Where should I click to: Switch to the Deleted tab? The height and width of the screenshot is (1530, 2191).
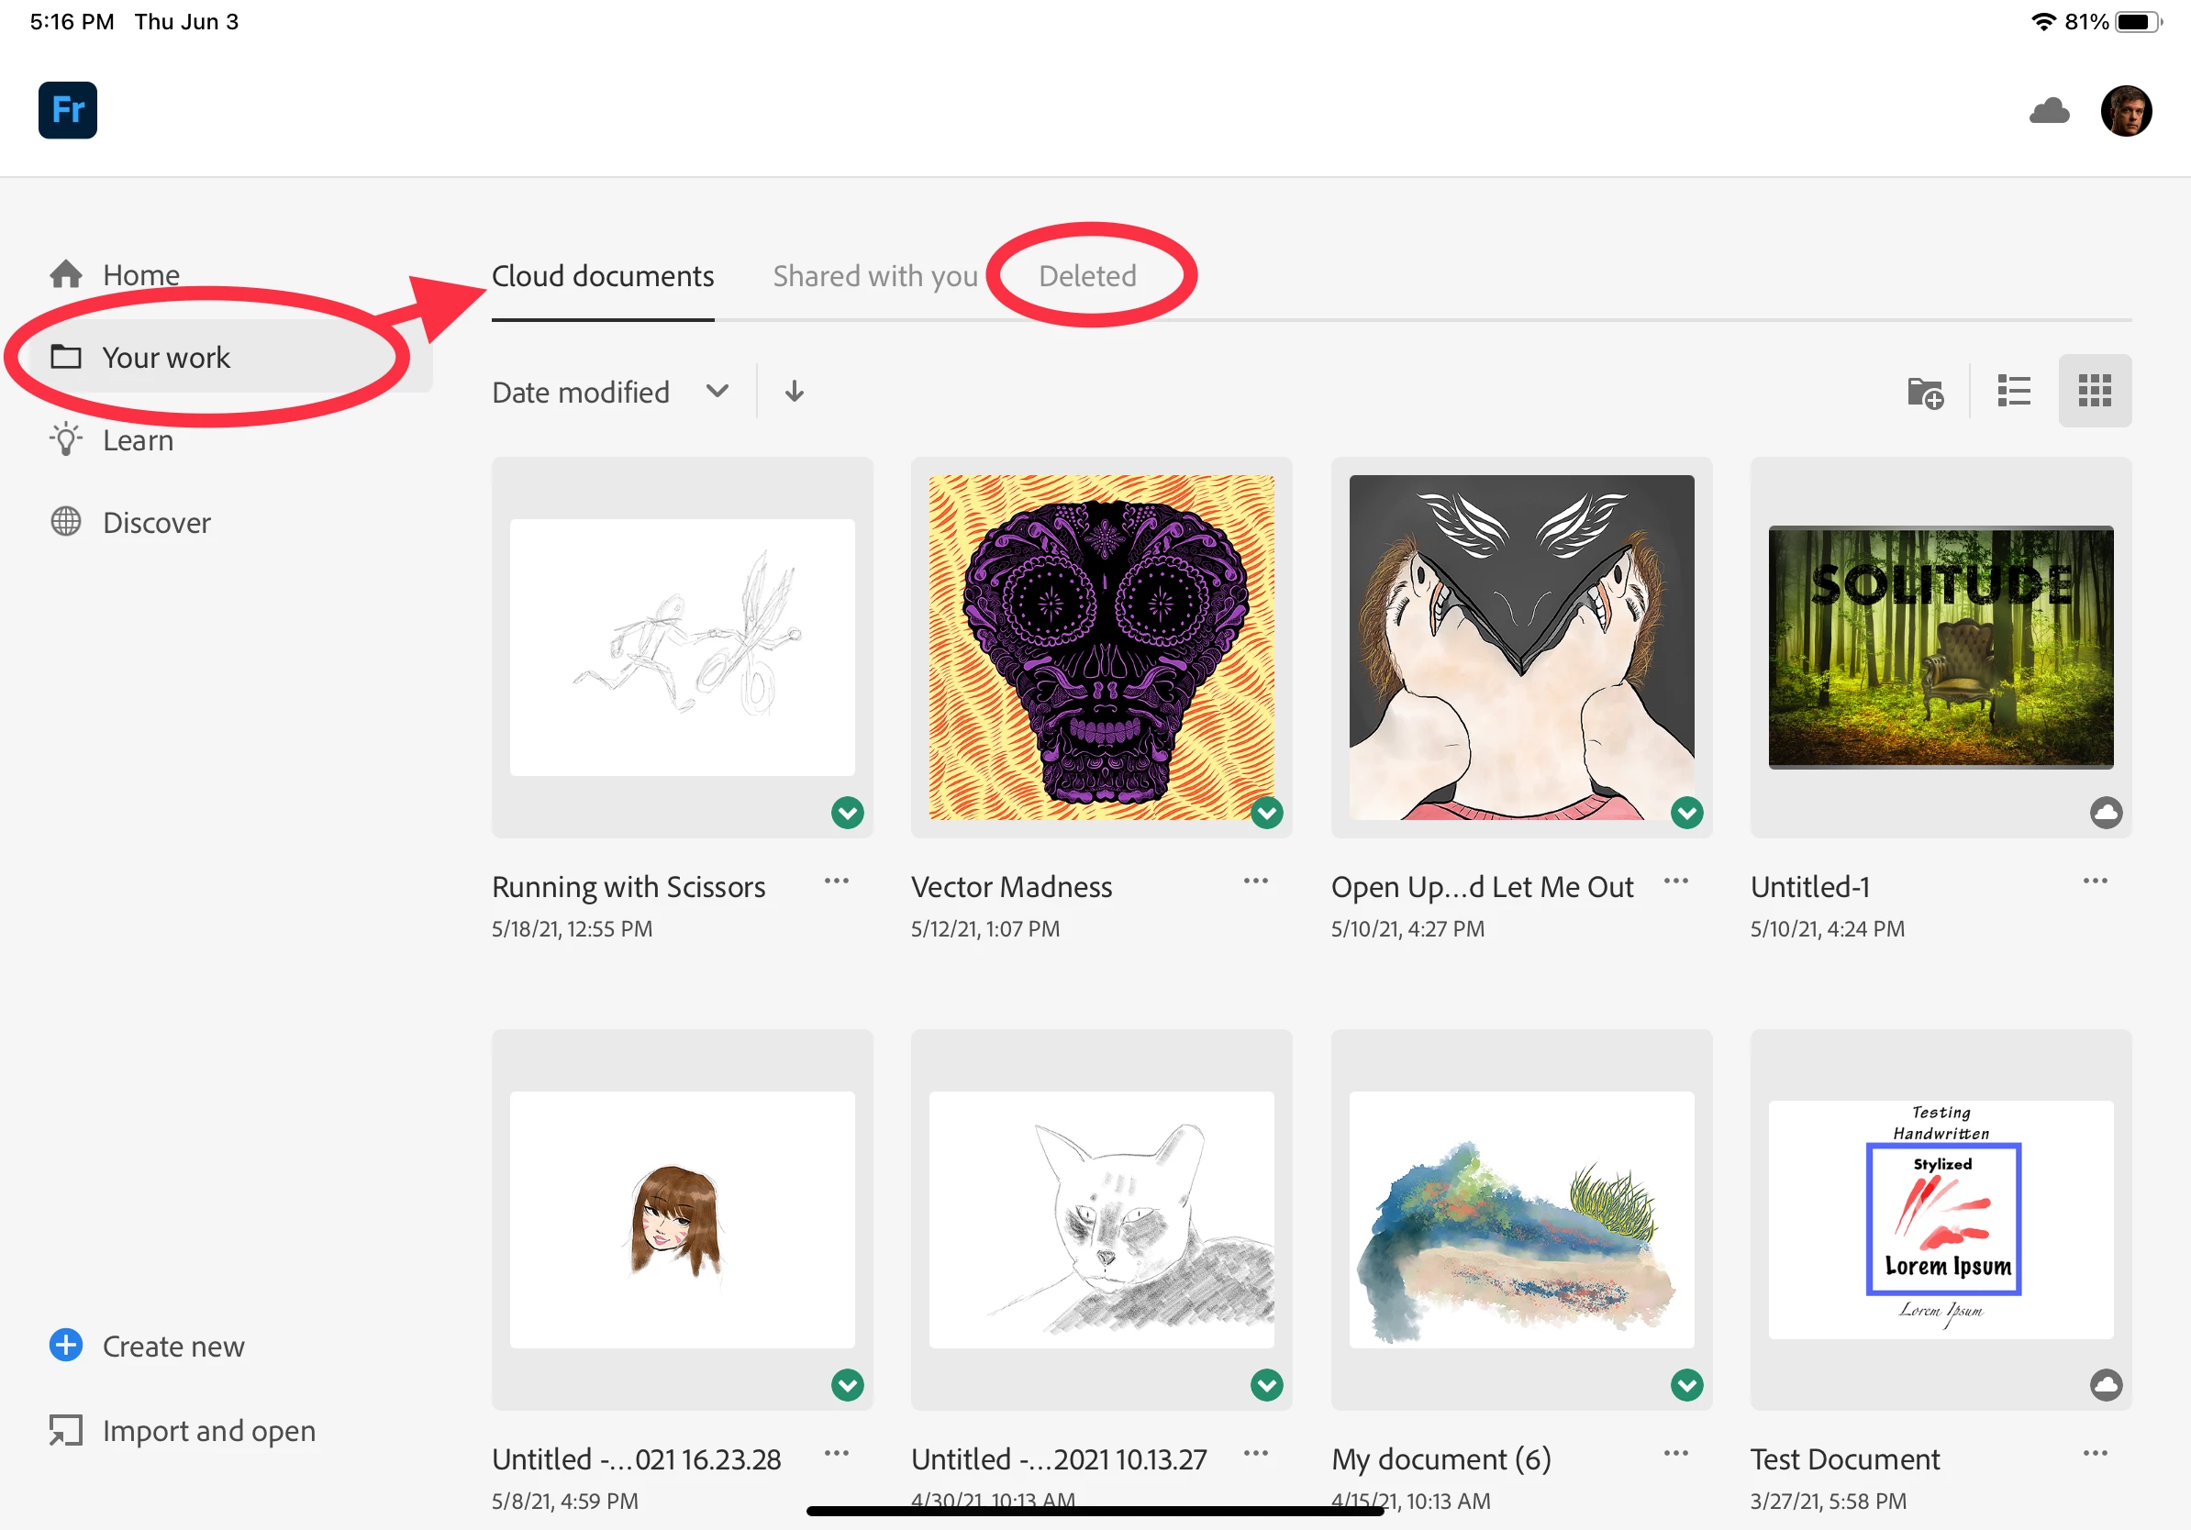point(1087,276)
